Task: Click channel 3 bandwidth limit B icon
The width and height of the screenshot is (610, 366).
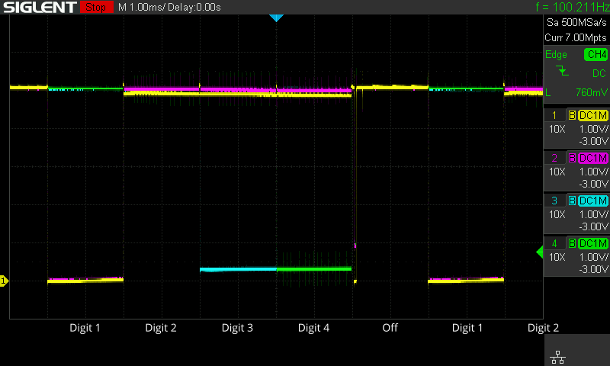Action: (x=573, y=201)
